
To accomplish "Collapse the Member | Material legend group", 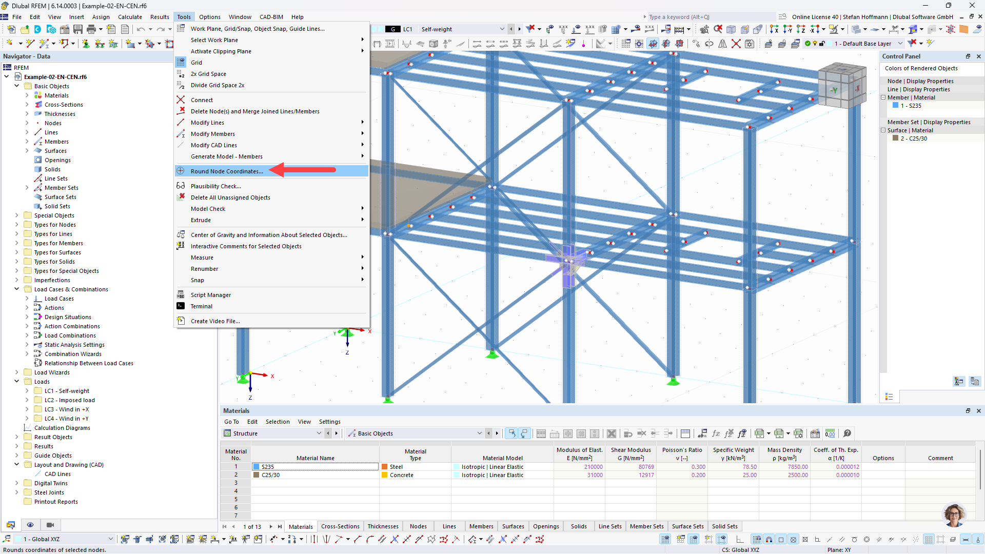I will tap(883, 97).
